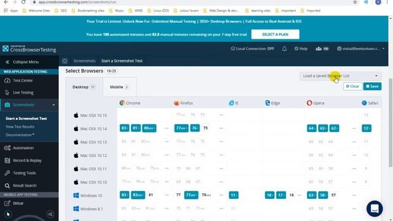The image size is (393, 221).
Task: Click the Test Center sidebar icon
Action: click(7, 80)
